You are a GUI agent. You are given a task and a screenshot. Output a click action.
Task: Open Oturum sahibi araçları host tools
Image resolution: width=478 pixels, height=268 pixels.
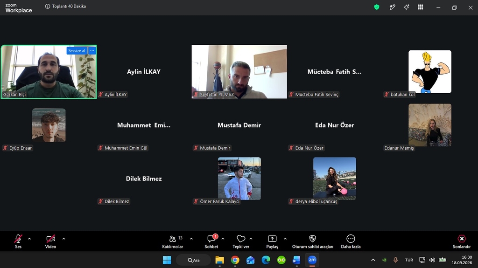[312, 242]
